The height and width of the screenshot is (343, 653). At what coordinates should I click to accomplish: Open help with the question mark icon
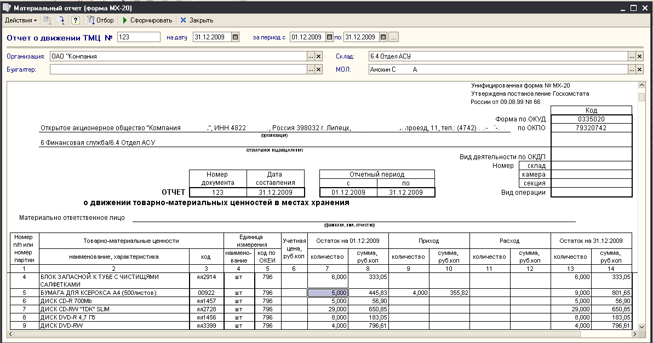[76, 20]
